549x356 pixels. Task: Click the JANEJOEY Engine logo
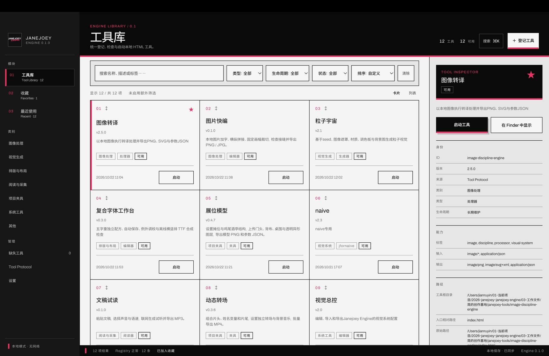point(15,40)
